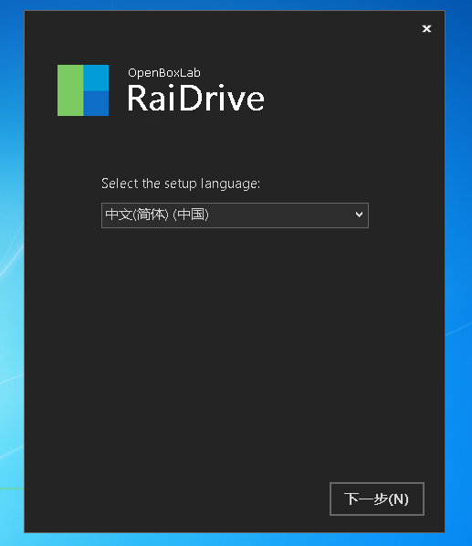Click the RaiDrive logo icon
The image size is (472, 546).
[x=83, y=90]
